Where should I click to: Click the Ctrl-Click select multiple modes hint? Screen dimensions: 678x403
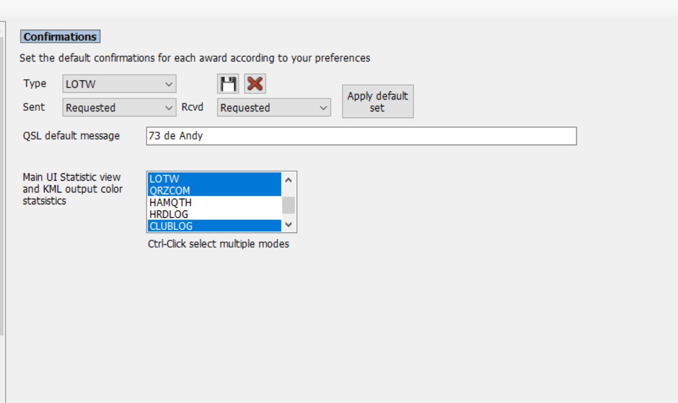coord(218,244)
